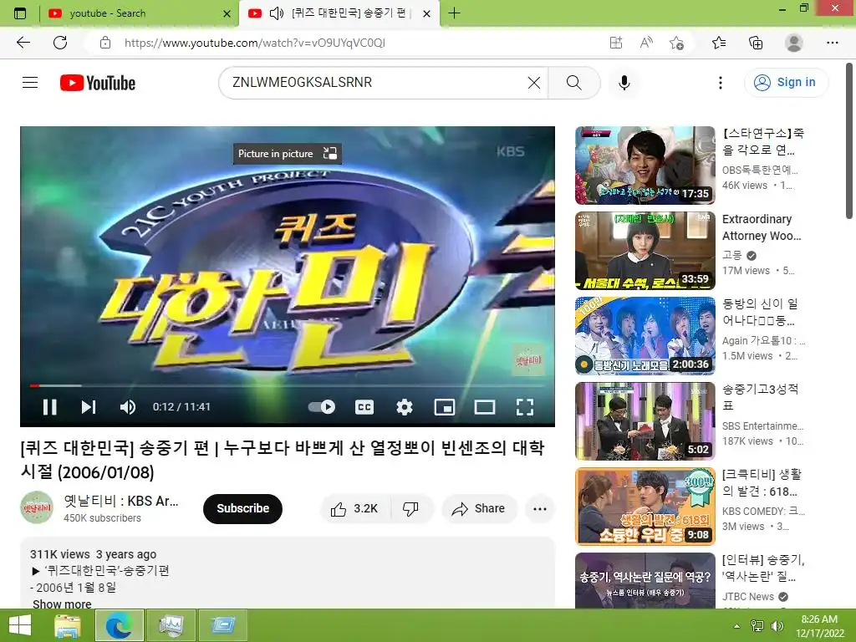Viewport: 856px width, 642px height.
Task: Mute the video volume
Action: coord(128,407)
